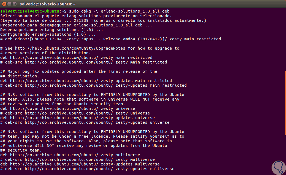Click the 'Configurando erlang-solutions (1.0)' line
This screenshot has height=175, width=286.
[x=48, y=34]
